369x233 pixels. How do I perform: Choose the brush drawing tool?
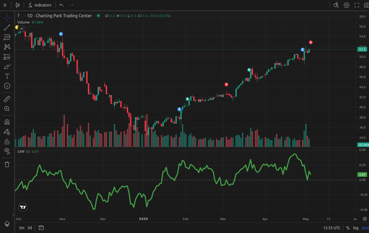(7, 66)
